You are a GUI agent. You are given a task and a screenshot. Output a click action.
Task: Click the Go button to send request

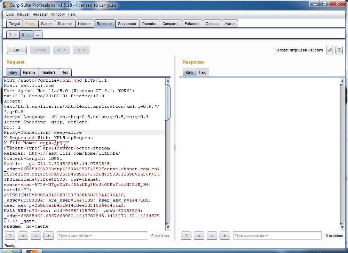click(x=17, y=50)
